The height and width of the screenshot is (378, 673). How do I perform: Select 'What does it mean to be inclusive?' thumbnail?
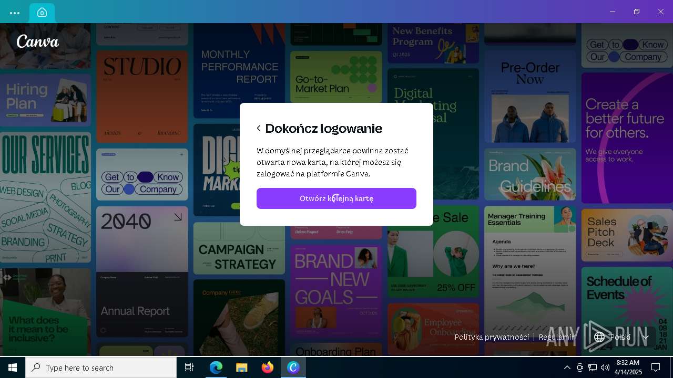tap(45, 312)
